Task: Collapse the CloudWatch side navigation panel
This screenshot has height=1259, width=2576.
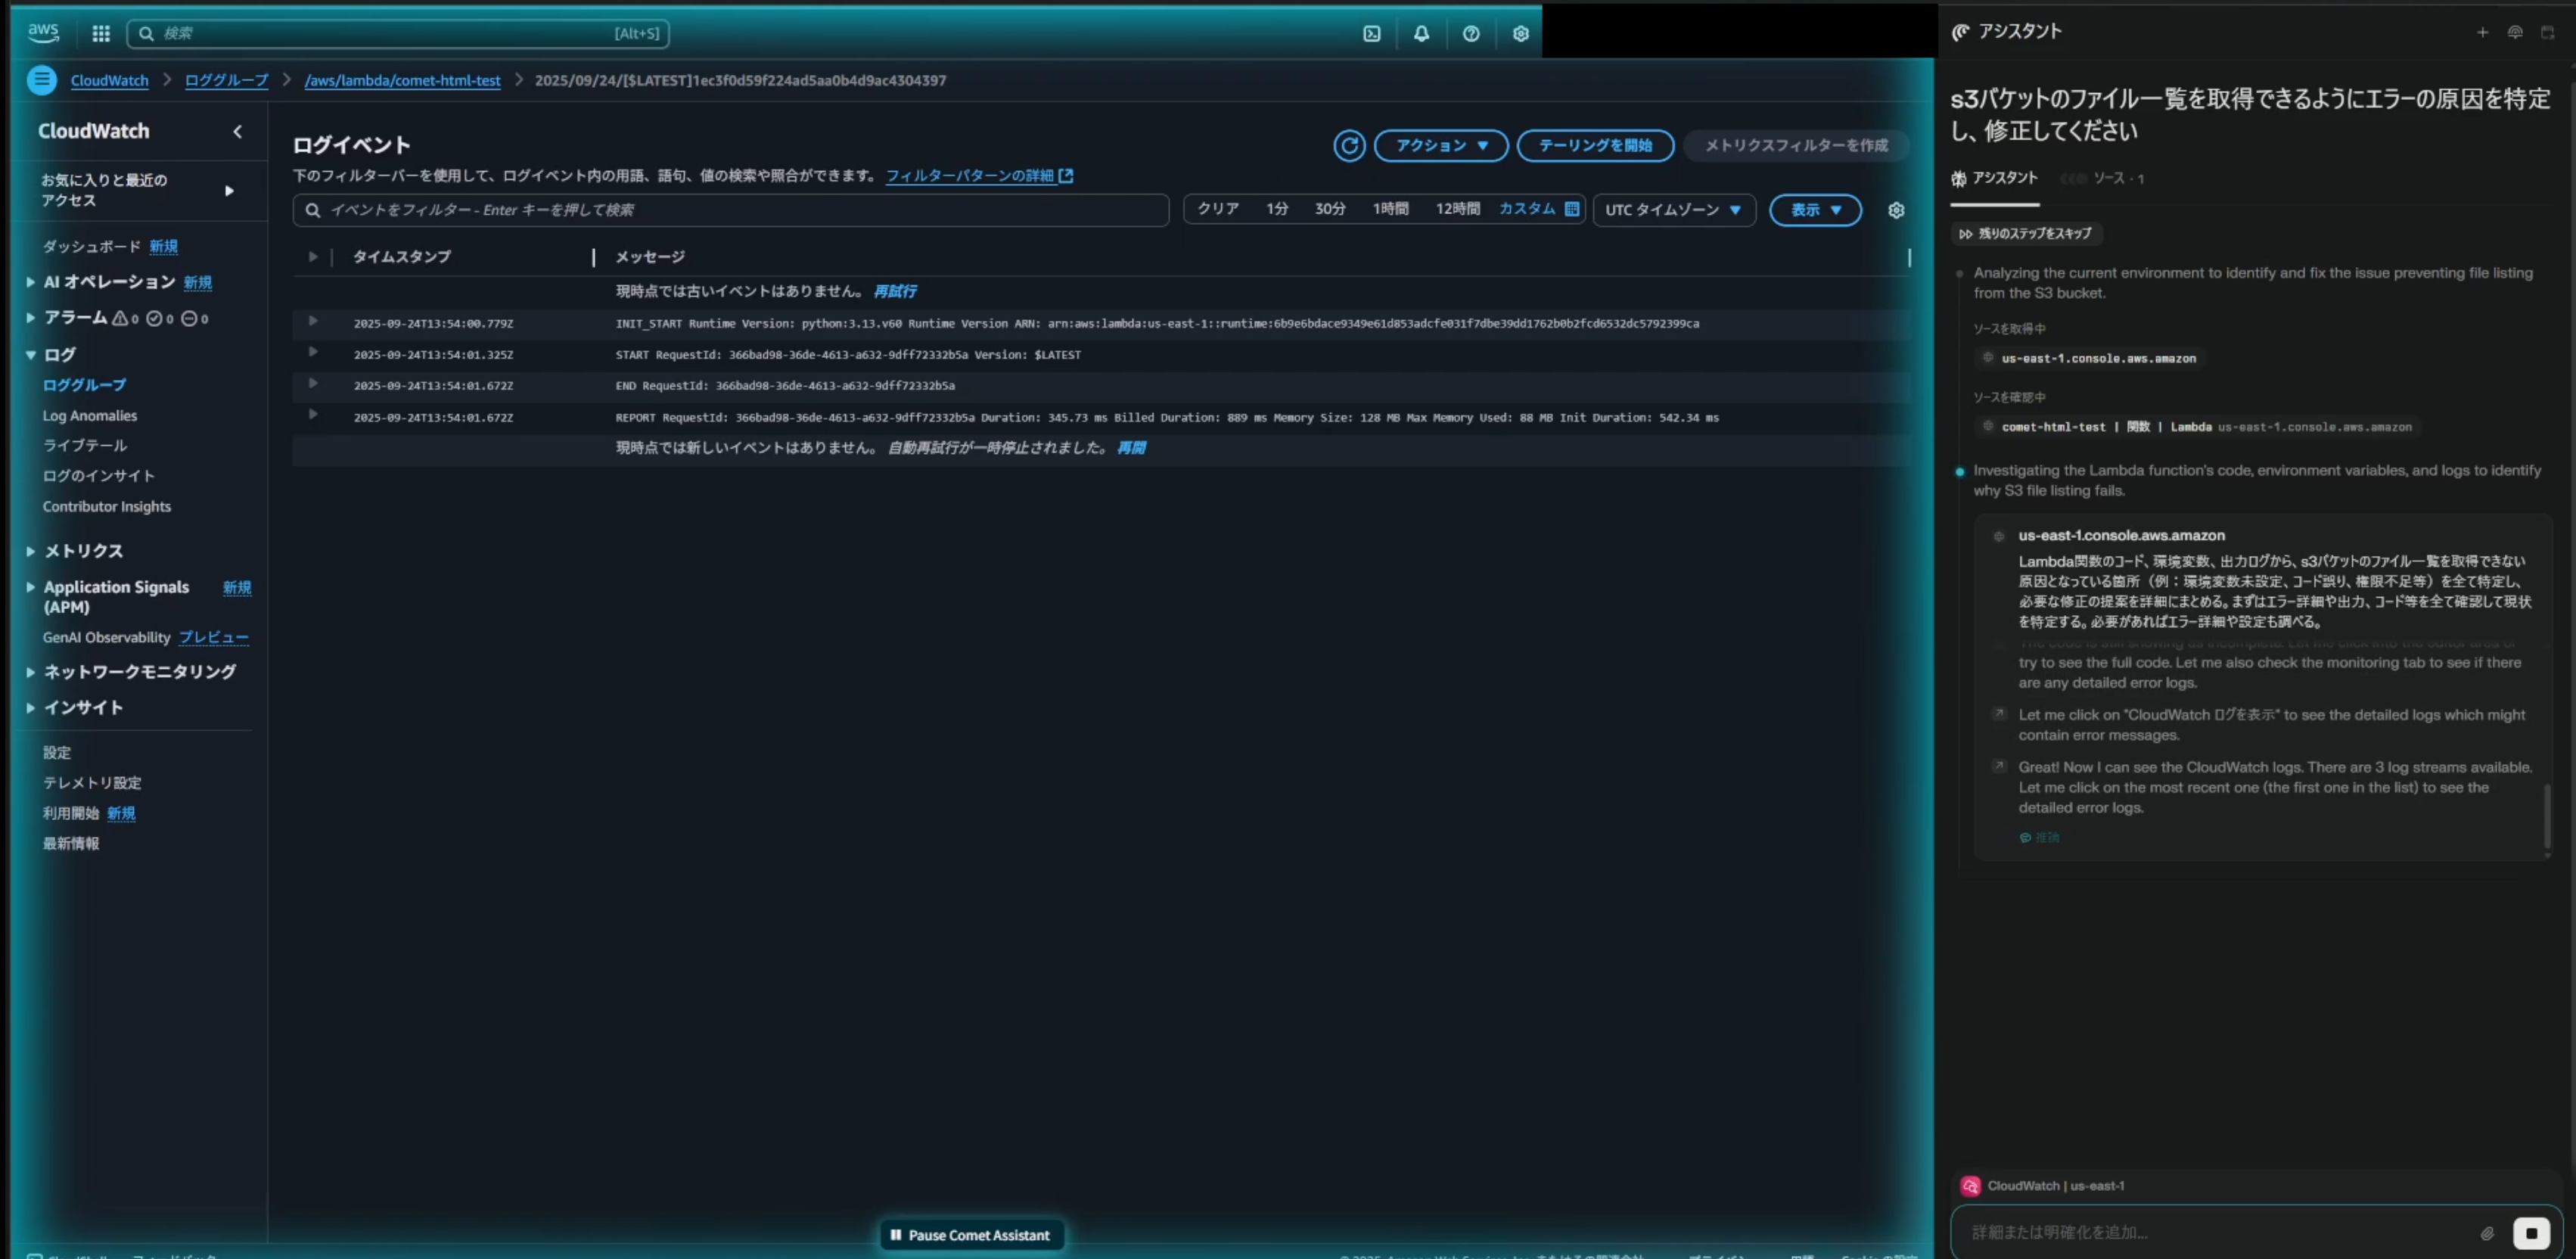Action: (x=237, y=131)
